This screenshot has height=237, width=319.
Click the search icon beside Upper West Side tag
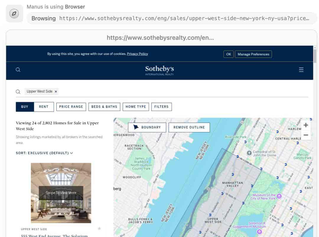pos(18,92)
